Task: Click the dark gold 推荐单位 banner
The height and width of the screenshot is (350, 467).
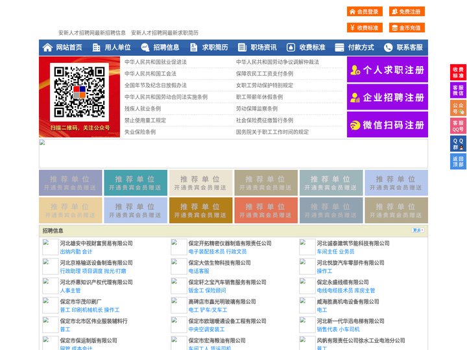Action: click(200, 210)
